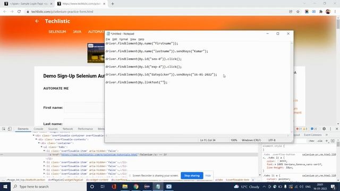Open Notepad View menu
The image size is (340, 191).
coord(133,39)
